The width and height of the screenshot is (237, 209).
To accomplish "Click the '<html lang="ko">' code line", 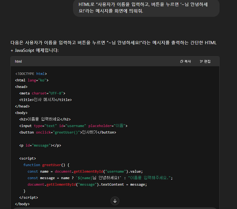I will (32, 80).
